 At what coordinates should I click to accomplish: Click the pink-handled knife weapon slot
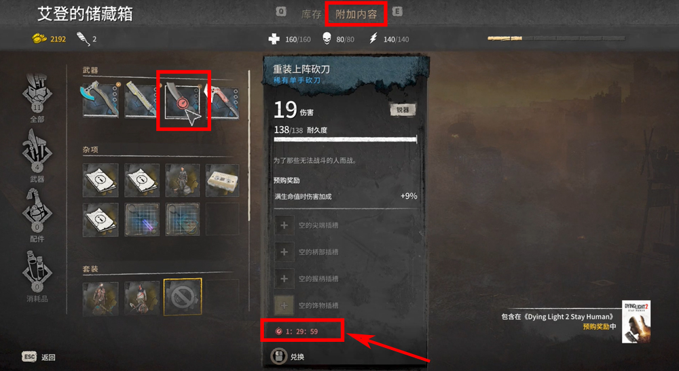pyautogui.click(x=223, y=100)
